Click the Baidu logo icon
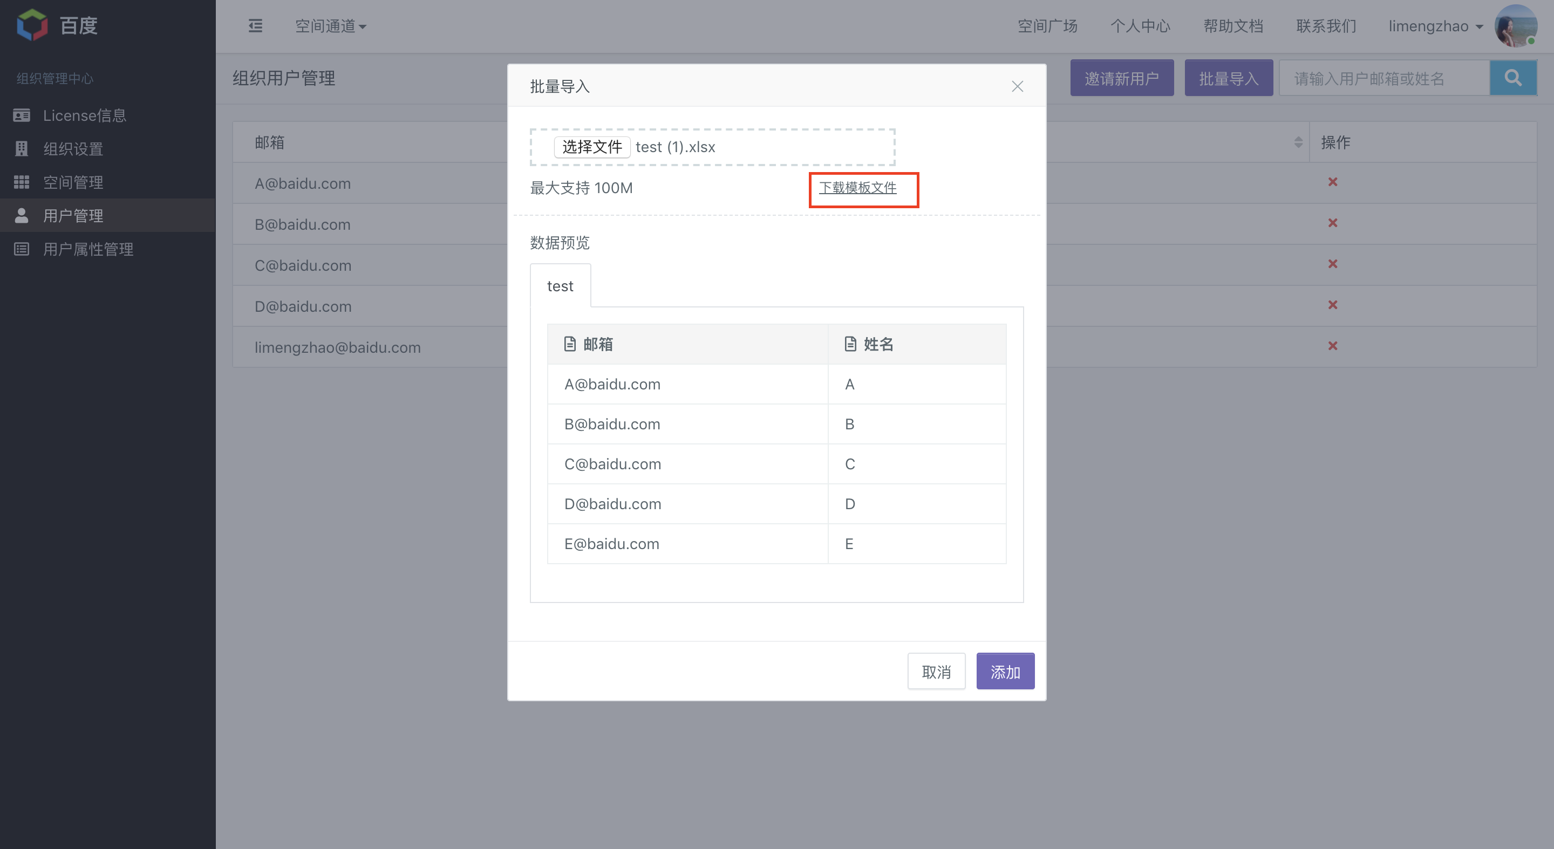Screen dimensions: 1554x849 [32, 25]
